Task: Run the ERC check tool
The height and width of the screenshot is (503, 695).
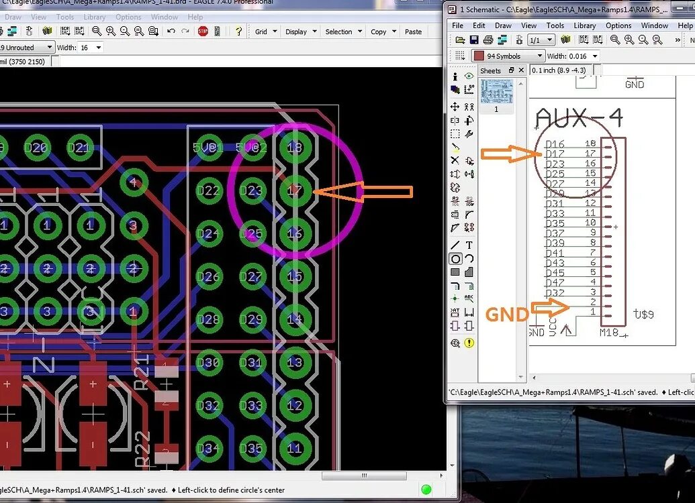Action: tap(455, 343)
